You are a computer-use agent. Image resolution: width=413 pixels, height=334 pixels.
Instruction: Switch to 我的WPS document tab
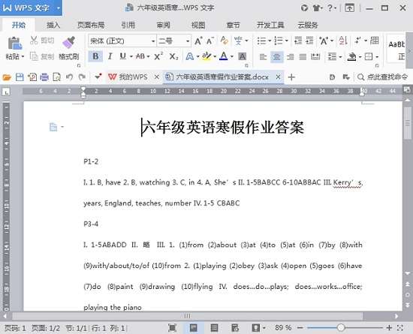128,77
